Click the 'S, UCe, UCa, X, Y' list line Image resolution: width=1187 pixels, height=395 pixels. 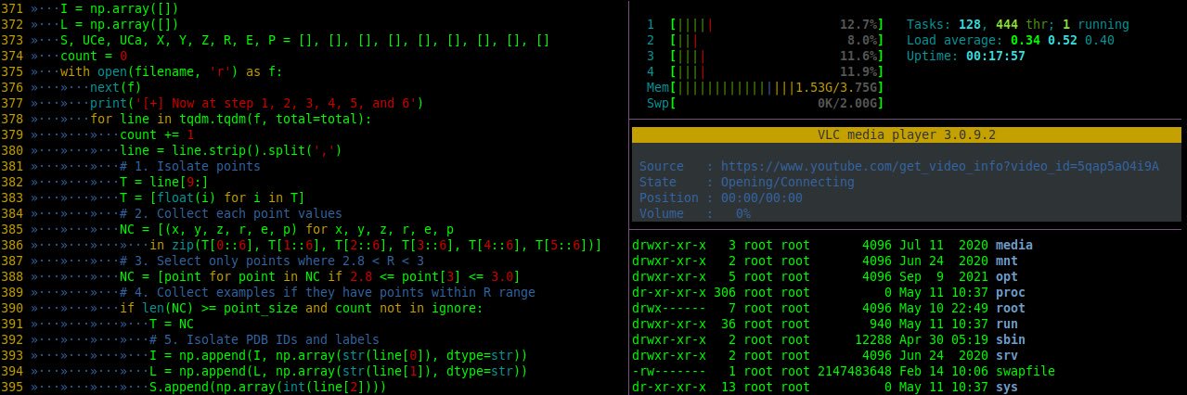pyautogui.click(x=304, y=40)
